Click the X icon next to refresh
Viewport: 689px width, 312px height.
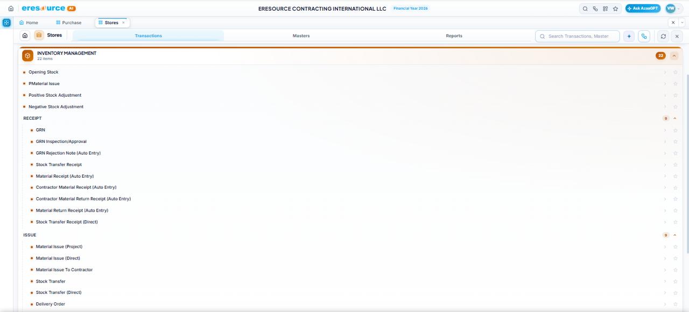(677, 36)
